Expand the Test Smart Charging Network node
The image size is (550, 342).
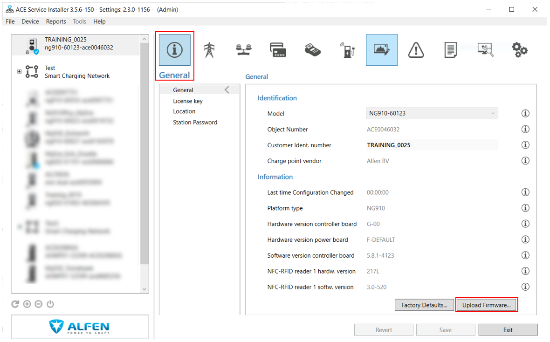point(19,71)
